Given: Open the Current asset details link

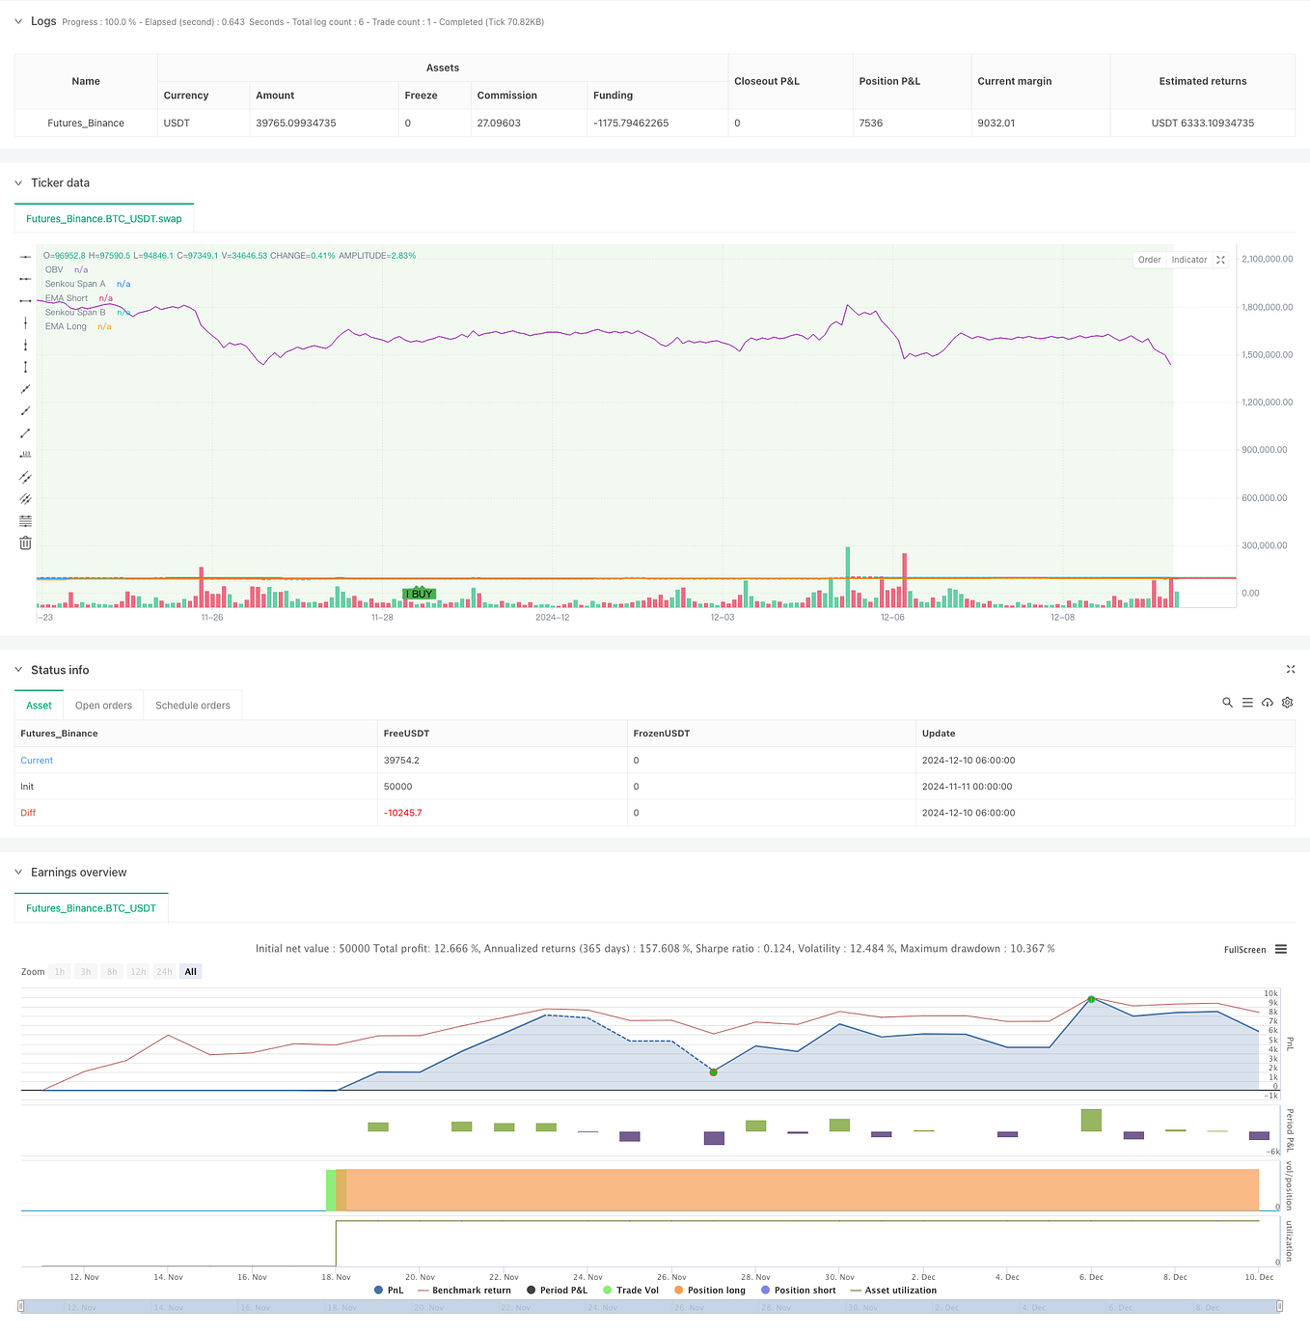Looking at the screenshot, I should [x=36, y=760].
